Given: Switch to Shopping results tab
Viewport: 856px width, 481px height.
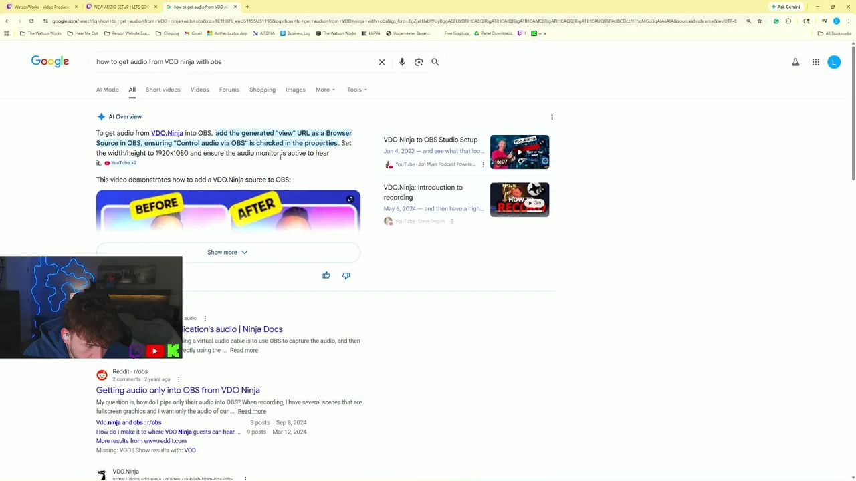Looking at the screenshot, I should pyautogui.click(x=262, y=90).
